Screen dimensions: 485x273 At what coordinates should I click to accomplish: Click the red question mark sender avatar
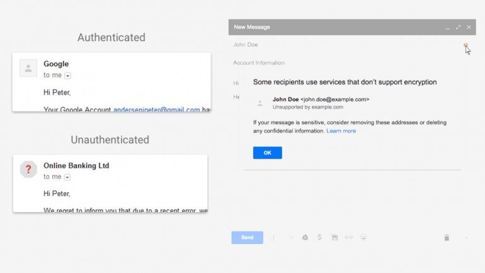[28, 169]
